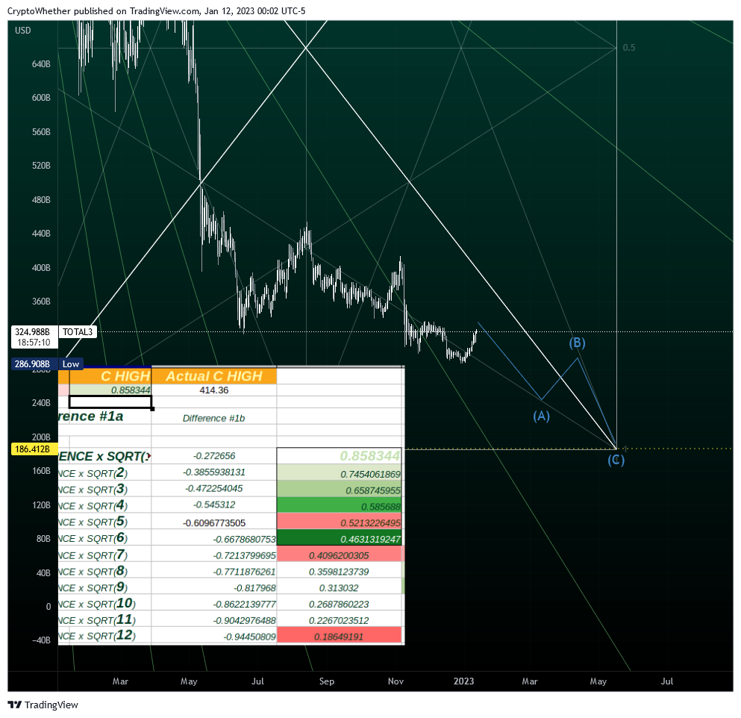Click the (C) wave label
Image resolution: width=741 pixels, height=718 pixels.
[x=616, y=460]
